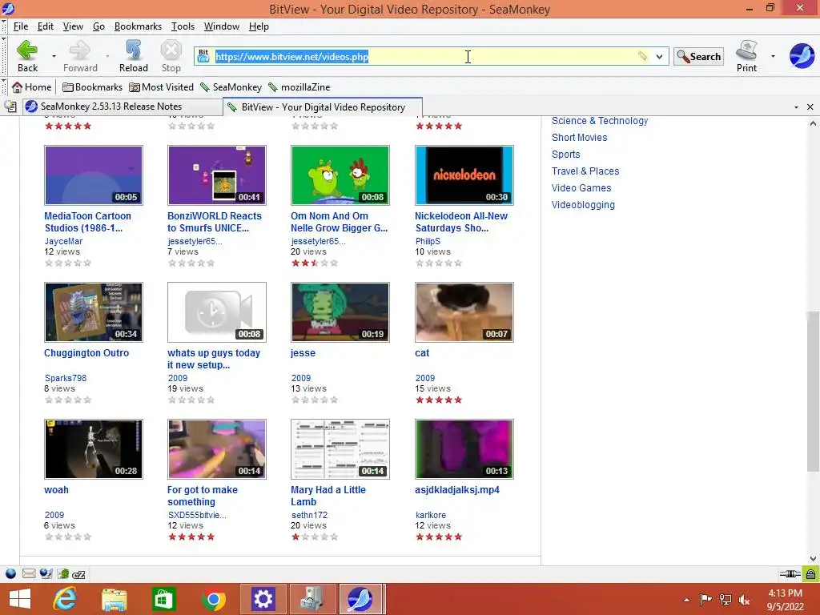Open the list all tabs dropdown
The height and width of the screenshot is (615, 820).
point(796,107)
